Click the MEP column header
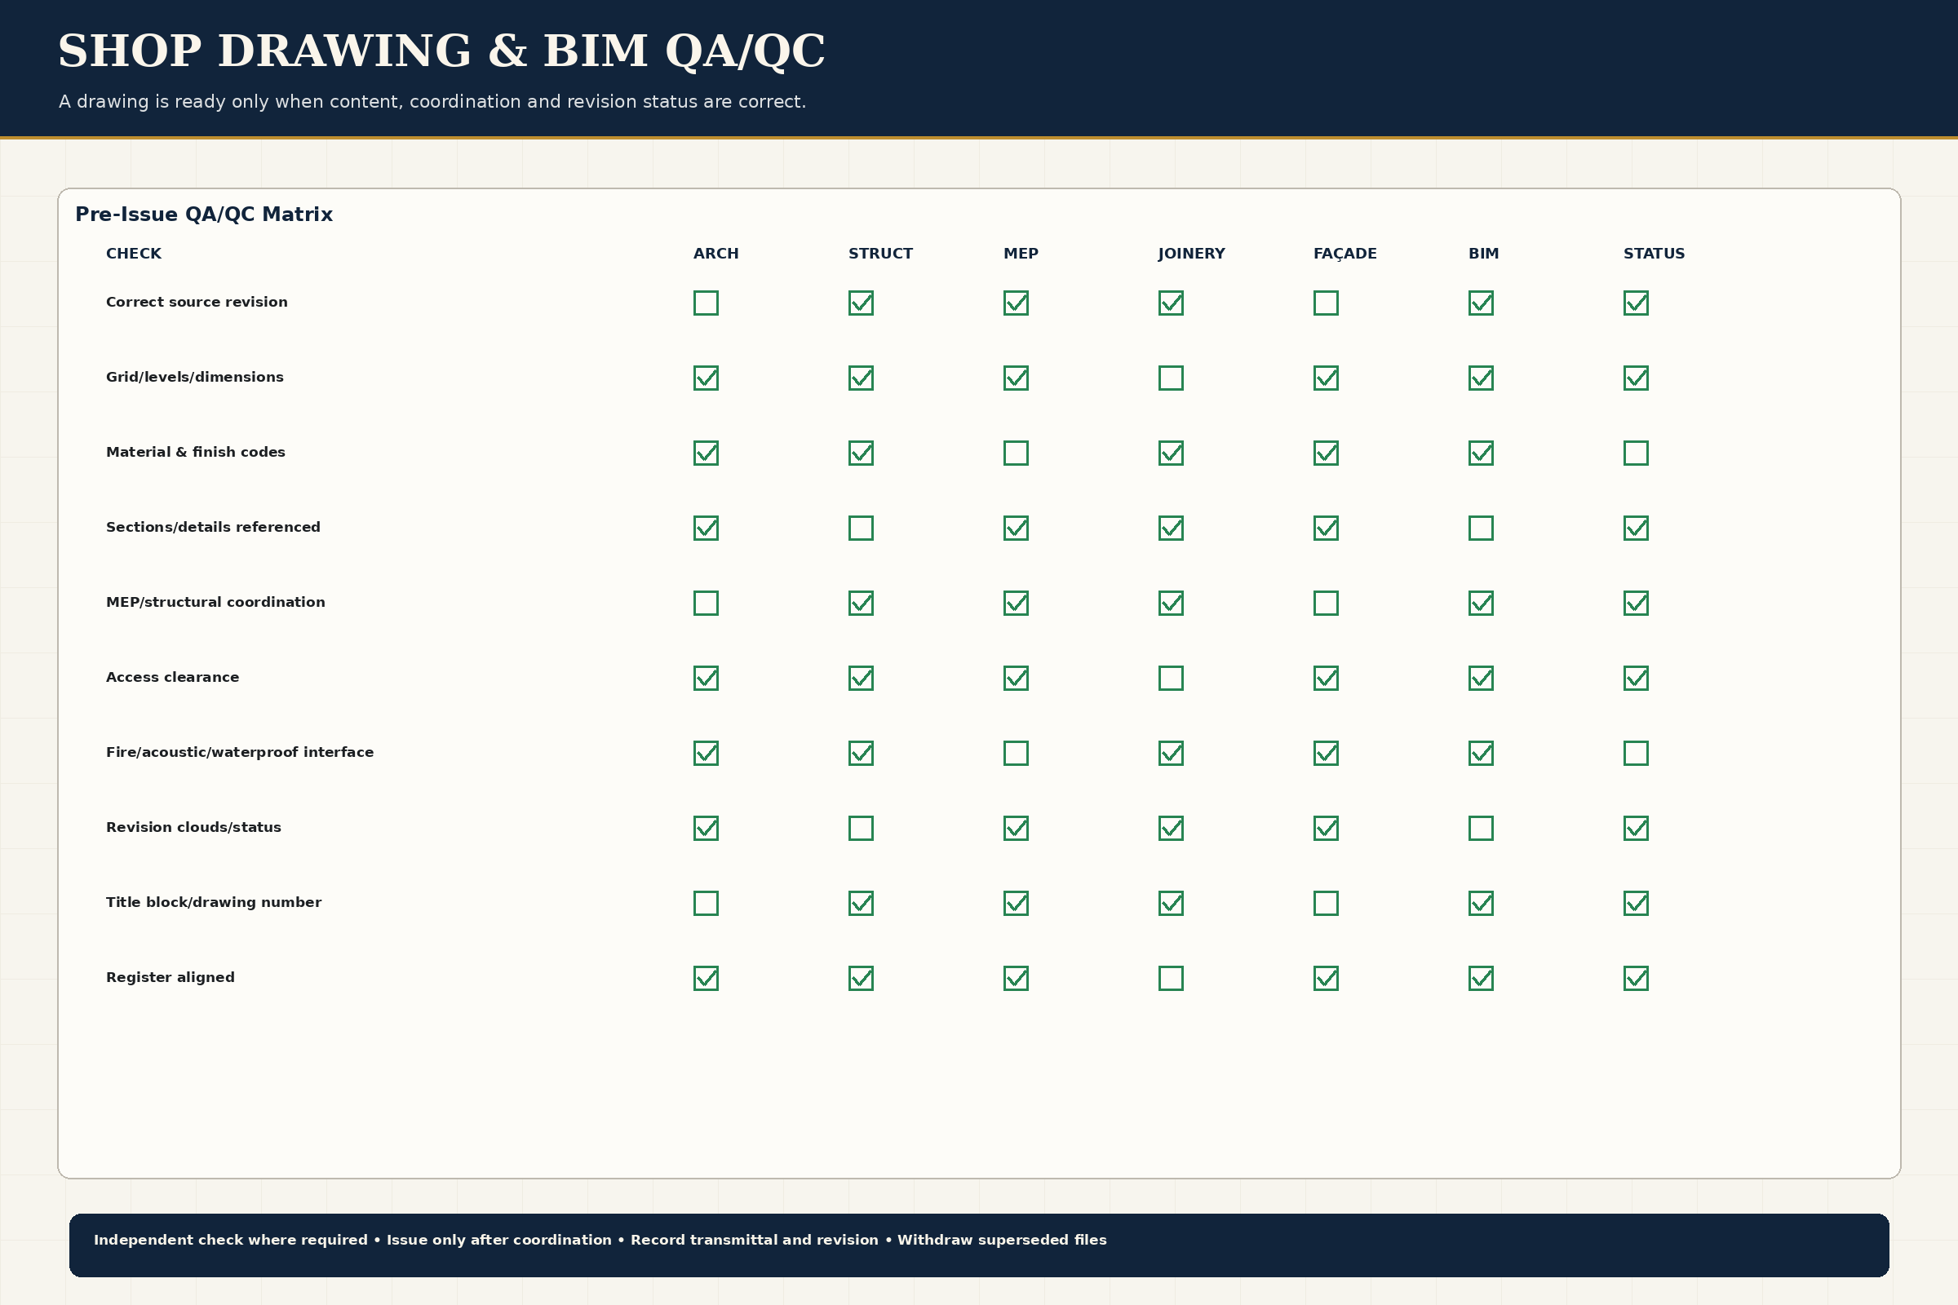 click(1021, 254)
